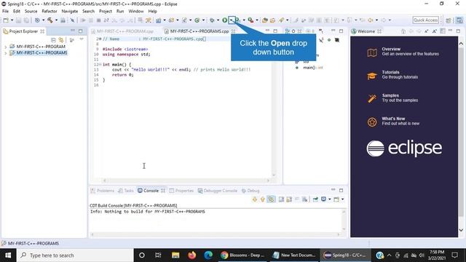This screenshot has height=262, width=466.
Task: Open the Build hammer drop-down arrow
Action: tap(56, 20)
